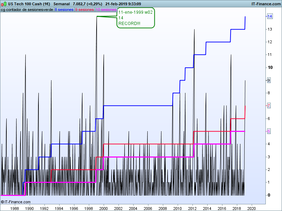Click the boxed value 9 on price axis
Image resolution: width=282 pixels, height=211 pixels.
tap(269, 80)
